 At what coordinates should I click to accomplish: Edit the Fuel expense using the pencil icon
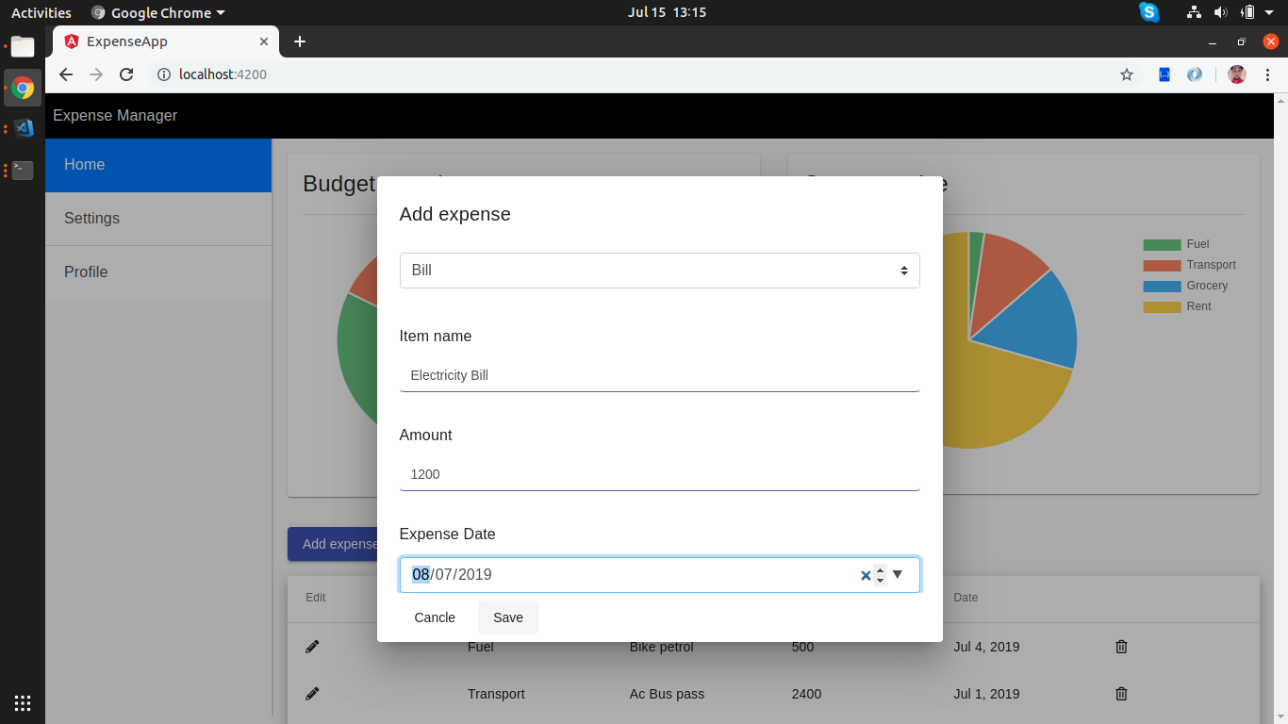(x=312, y=647)
